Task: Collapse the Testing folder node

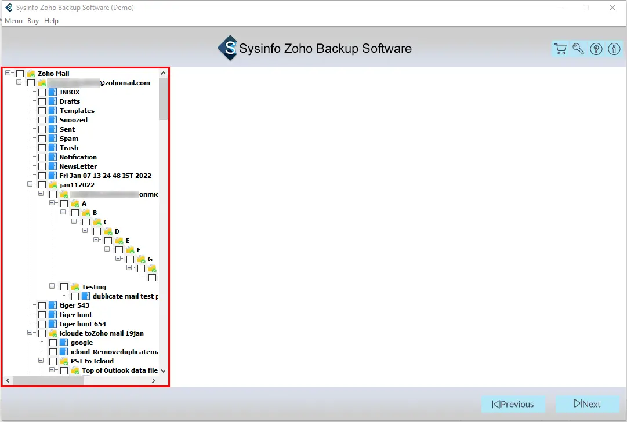Action: 52,286
